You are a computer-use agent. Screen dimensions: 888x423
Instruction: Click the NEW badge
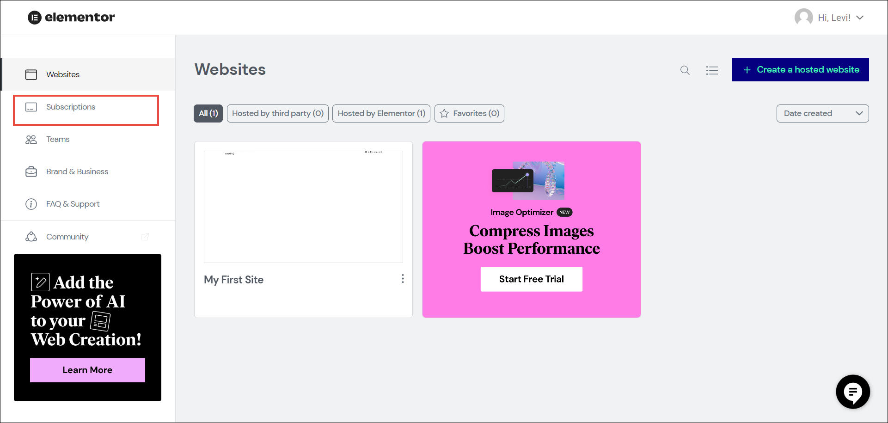pyautogui.click(x=564, y=212)
